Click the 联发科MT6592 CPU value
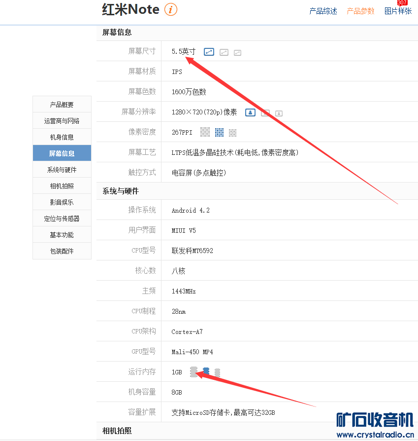This screenshot has width=418, height=441. pyautogui.click(x=193, y=251)
